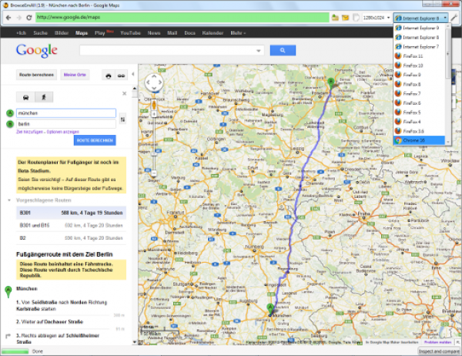Open Bilder in the Google top bar
The image size is (462, 356).
click(x=62, y=32)
